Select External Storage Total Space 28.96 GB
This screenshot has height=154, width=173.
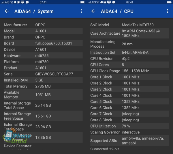click(x=43, y=127)
